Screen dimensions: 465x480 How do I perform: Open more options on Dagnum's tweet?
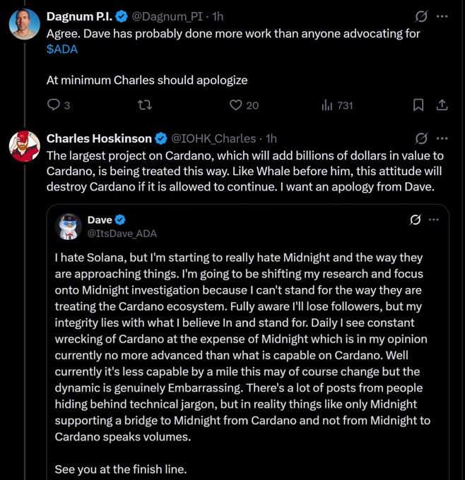(442, 15)
